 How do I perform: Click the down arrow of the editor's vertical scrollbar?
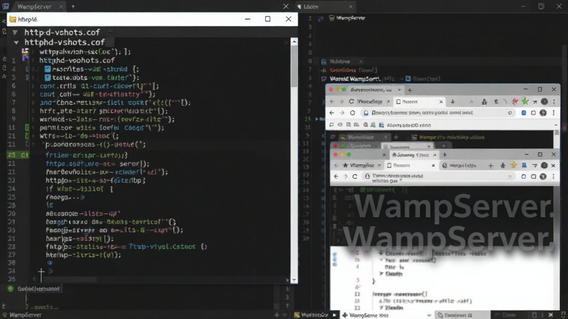[294, 280]
